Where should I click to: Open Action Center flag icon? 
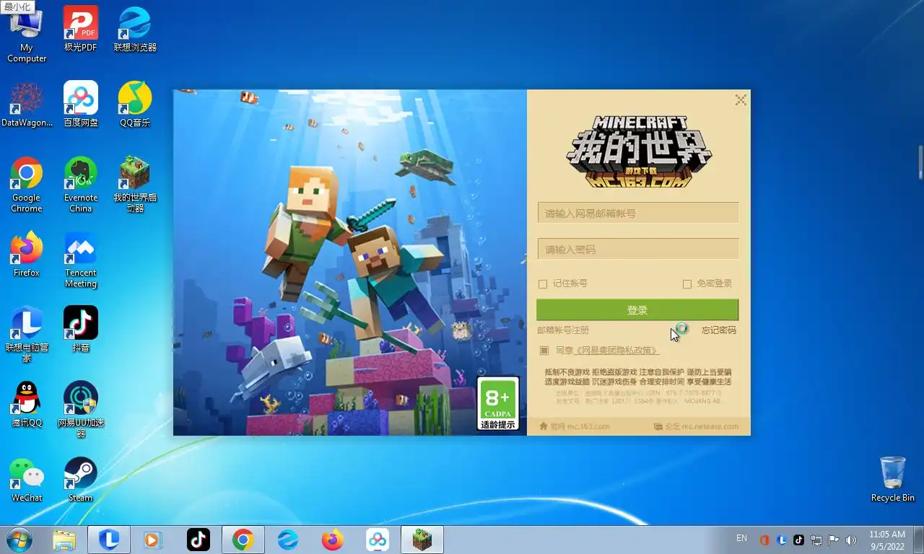(x=834, y=540)
